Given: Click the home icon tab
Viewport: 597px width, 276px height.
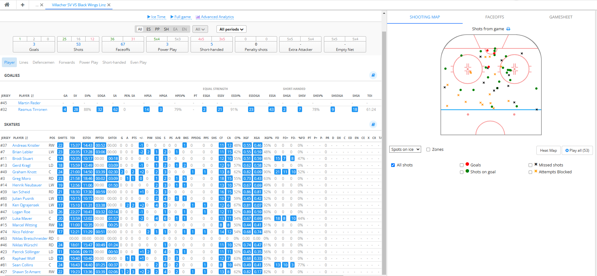Looking at the screenshot, I should 7,5.
